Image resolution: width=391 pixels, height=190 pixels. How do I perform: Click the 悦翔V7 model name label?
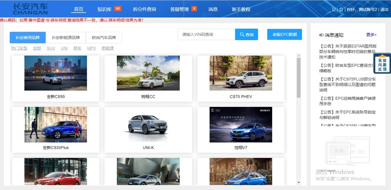pos(241,148)
